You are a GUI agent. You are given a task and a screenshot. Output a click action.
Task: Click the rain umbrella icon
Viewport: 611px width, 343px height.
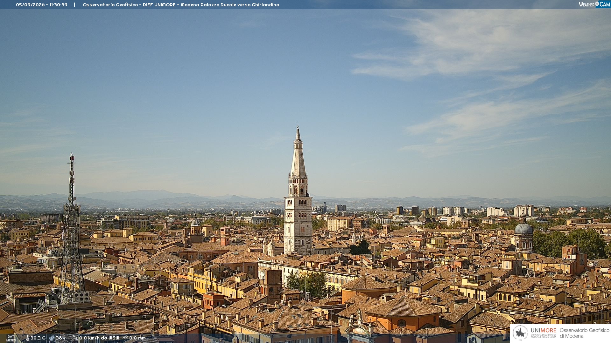click(x=125, y=338)
